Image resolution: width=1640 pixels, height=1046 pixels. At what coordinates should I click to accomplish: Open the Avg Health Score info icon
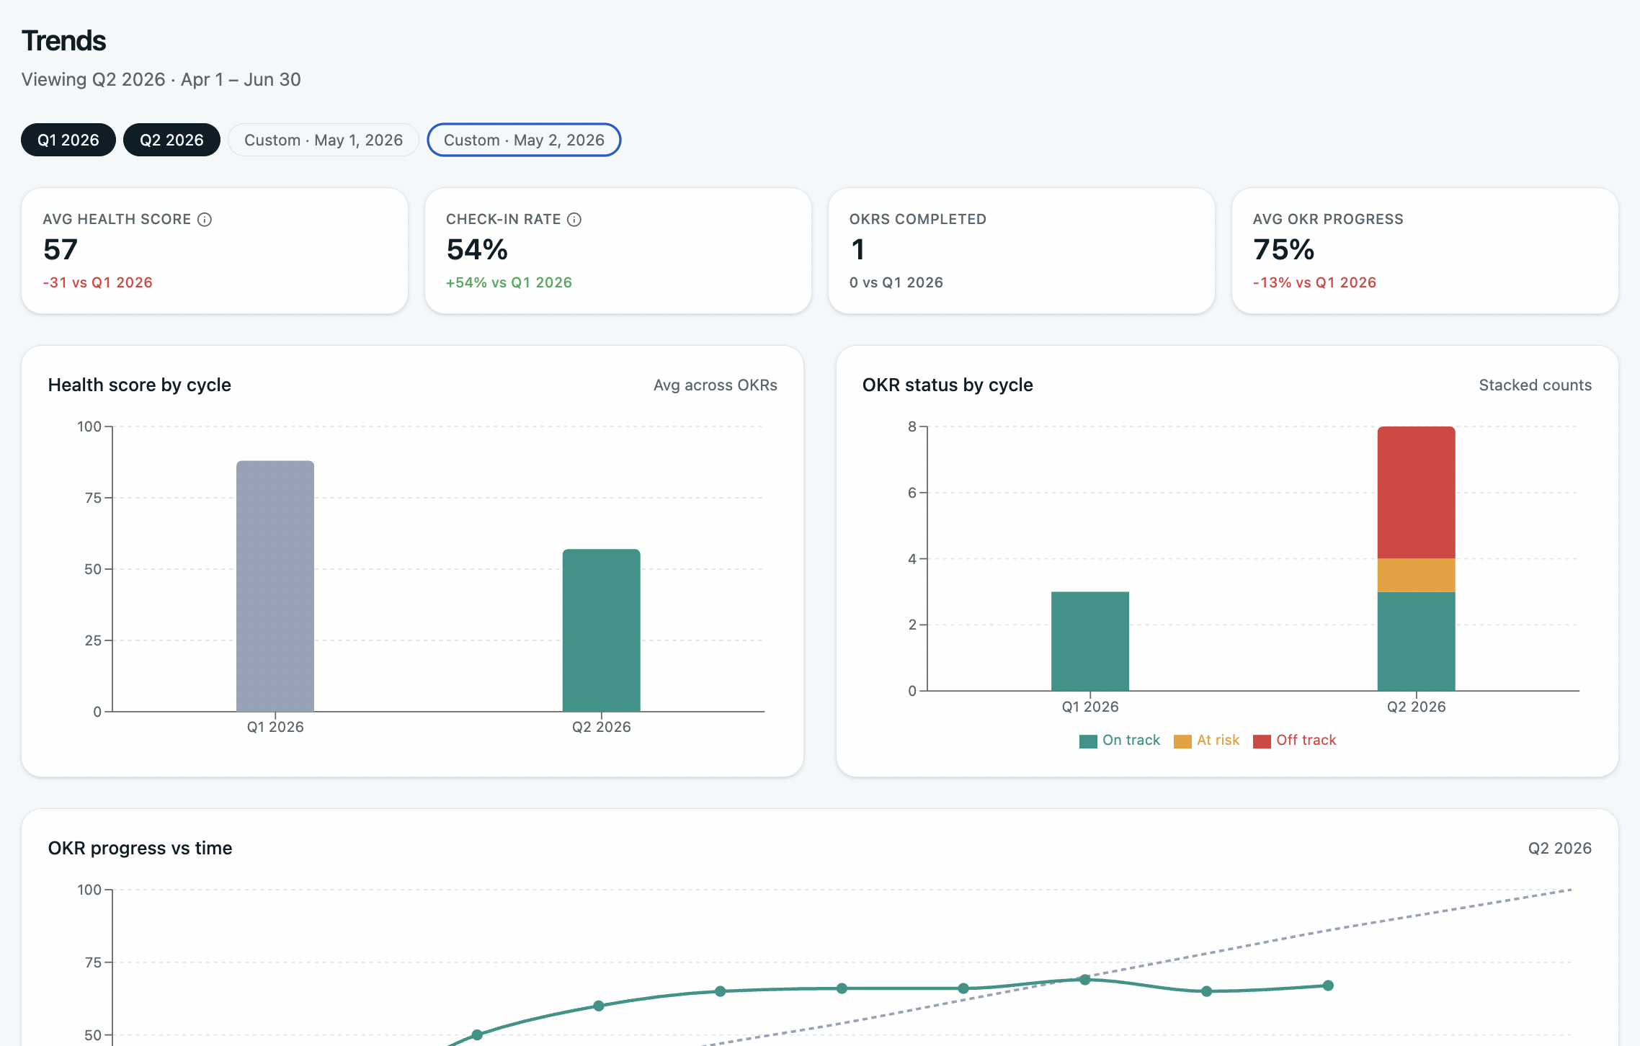pyautogui.click(x=205, y=219)
